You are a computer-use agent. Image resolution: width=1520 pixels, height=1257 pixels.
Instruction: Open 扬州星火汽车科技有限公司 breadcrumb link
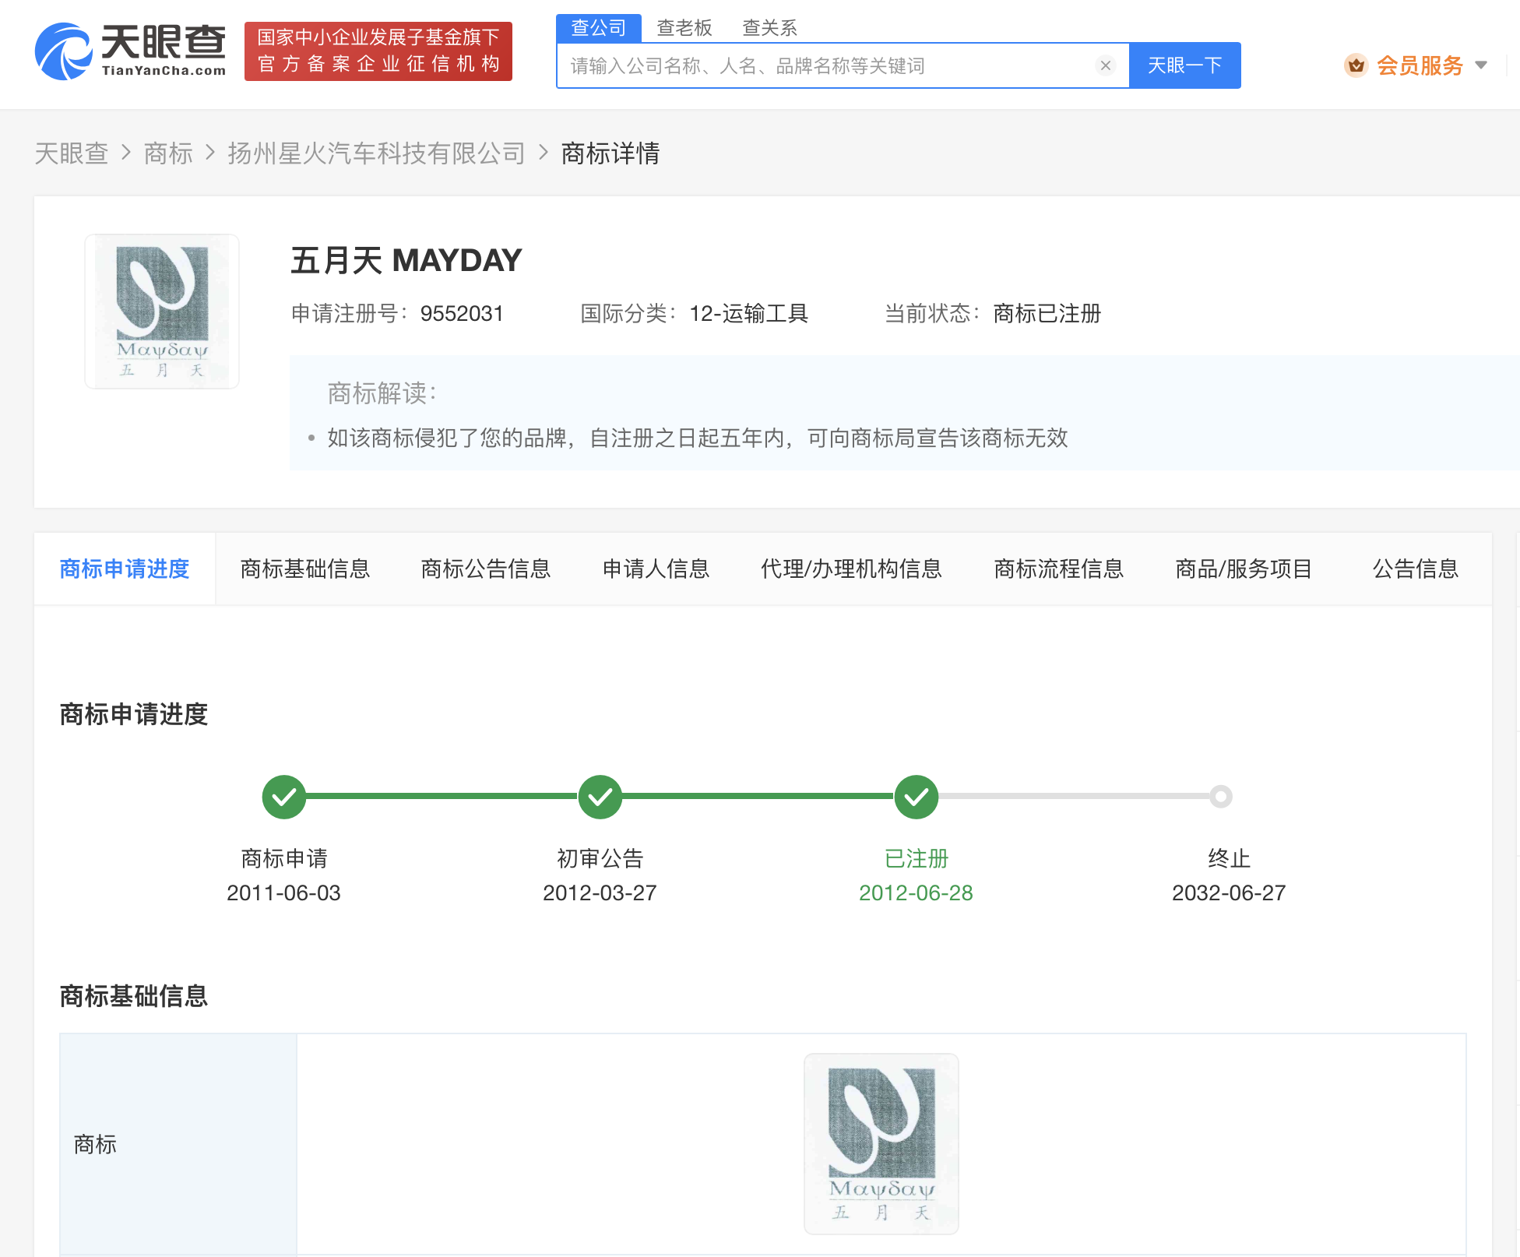(377, 153)
